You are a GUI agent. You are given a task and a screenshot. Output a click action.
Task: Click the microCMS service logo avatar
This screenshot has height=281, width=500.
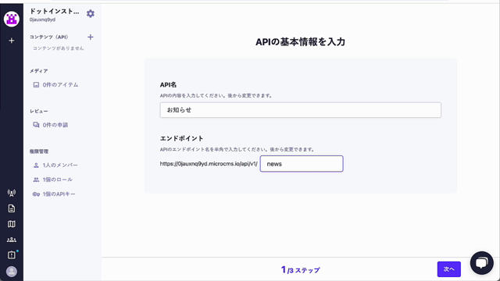tap(12, 19)
